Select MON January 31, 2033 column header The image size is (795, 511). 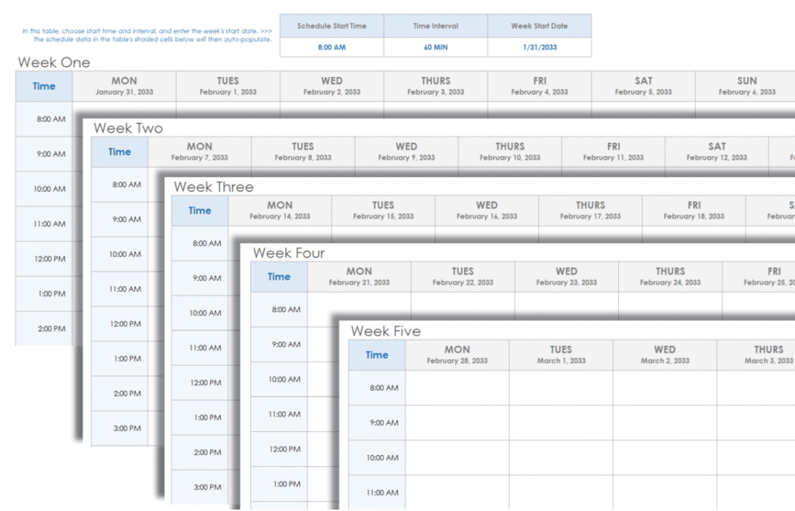124,86
